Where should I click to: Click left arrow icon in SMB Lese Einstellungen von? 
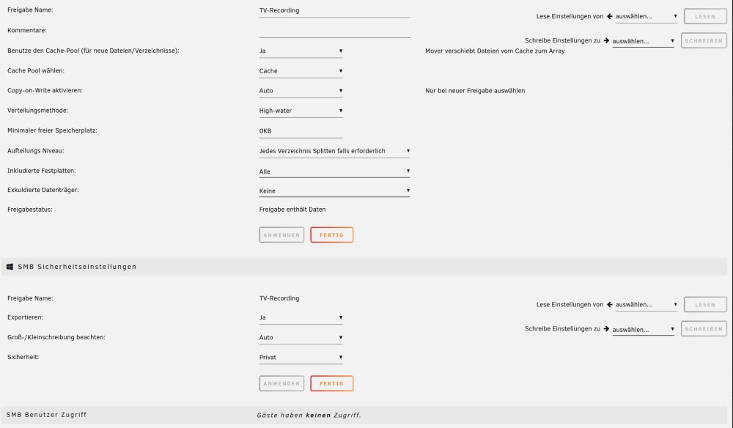coord(610,305)
